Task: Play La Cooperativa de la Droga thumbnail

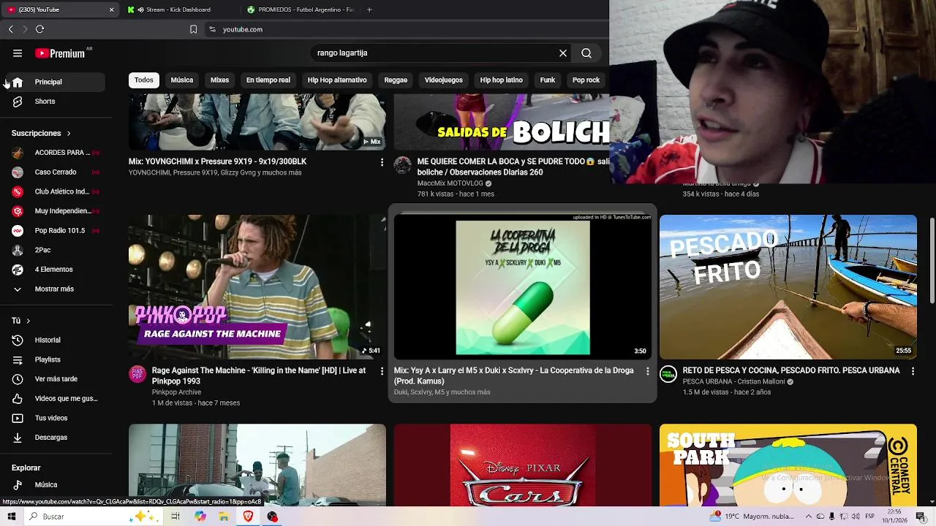Action: 523,286
